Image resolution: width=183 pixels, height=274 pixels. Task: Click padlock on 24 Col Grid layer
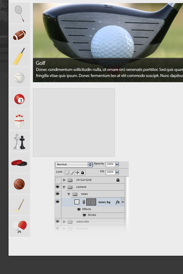[x=118, y=180]
